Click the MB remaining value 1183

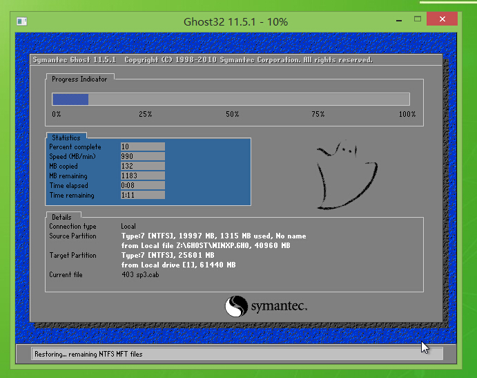coord(143,176)
